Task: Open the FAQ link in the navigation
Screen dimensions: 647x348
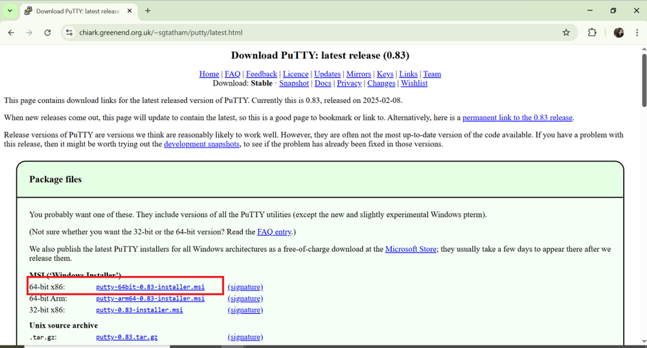Action: point(233,74)
